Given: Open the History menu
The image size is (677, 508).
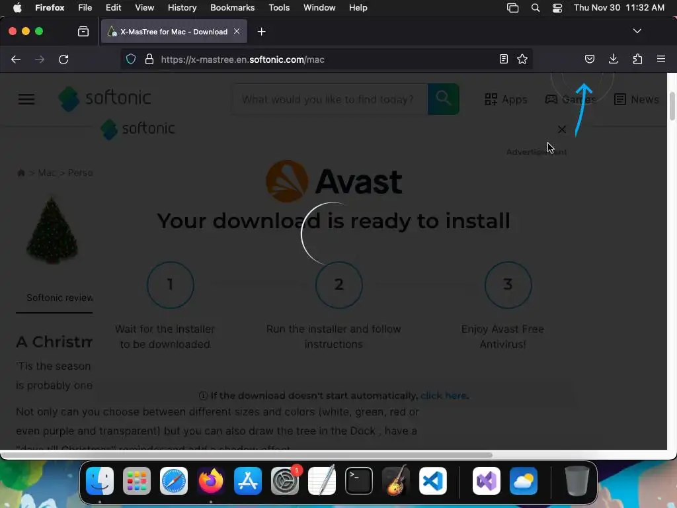Looking at the screenshot, I should [x=182, y=7].
